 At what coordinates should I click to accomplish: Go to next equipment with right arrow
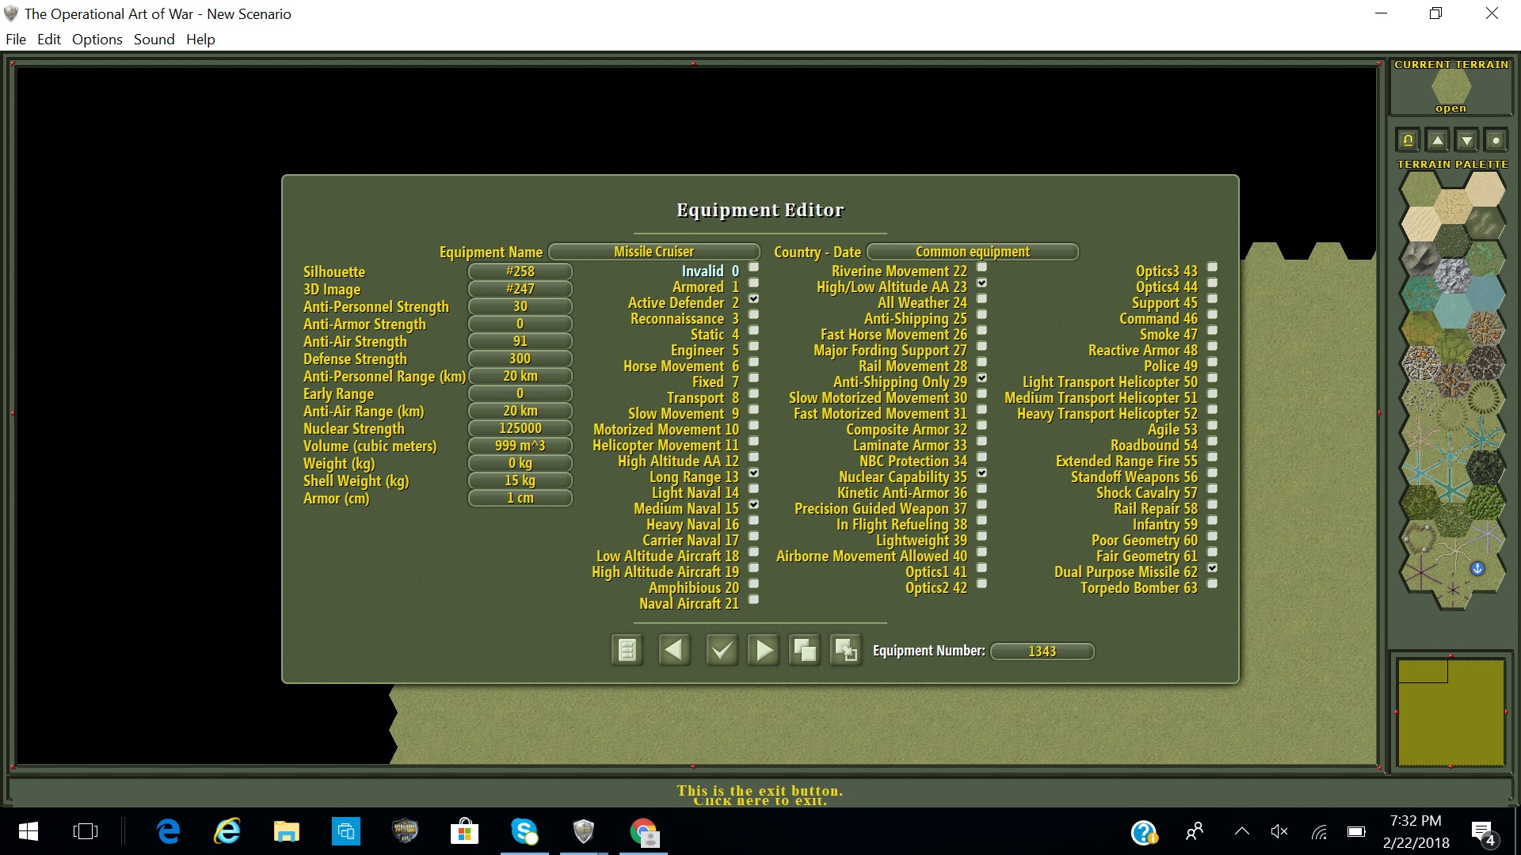click(x=764, y=651)
